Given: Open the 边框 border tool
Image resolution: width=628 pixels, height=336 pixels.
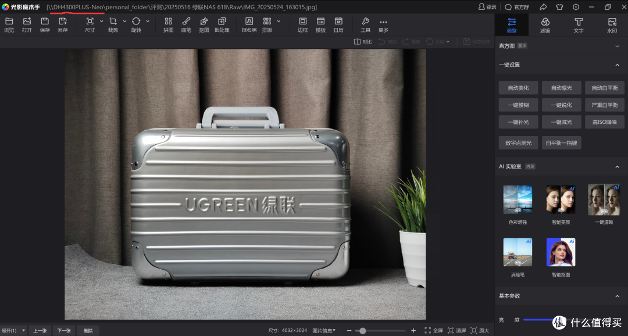Looking at the screenshot, I should click(303, 25).
